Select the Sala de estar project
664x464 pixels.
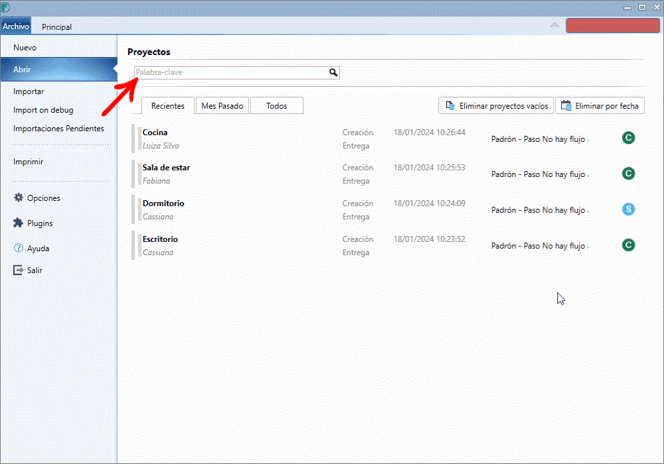tap(166, 167)
